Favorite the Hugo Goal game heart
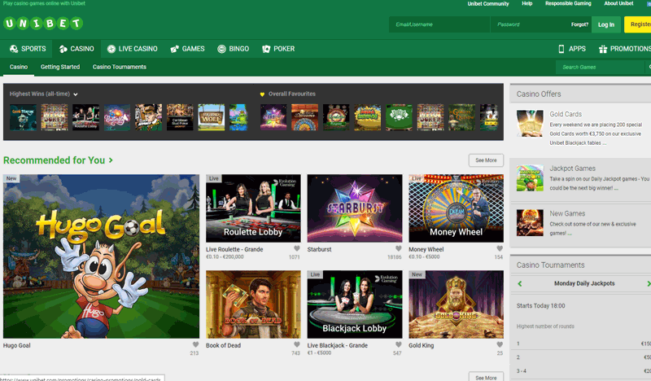651x381 pixels. 194,344
